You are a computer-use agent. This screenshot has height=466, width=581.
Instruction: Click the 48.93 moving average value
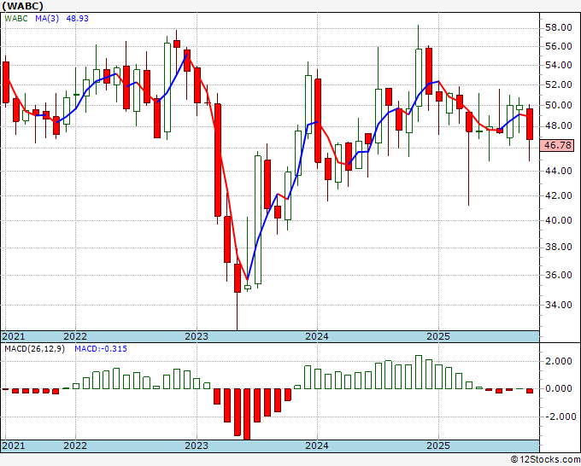point(77,19)
